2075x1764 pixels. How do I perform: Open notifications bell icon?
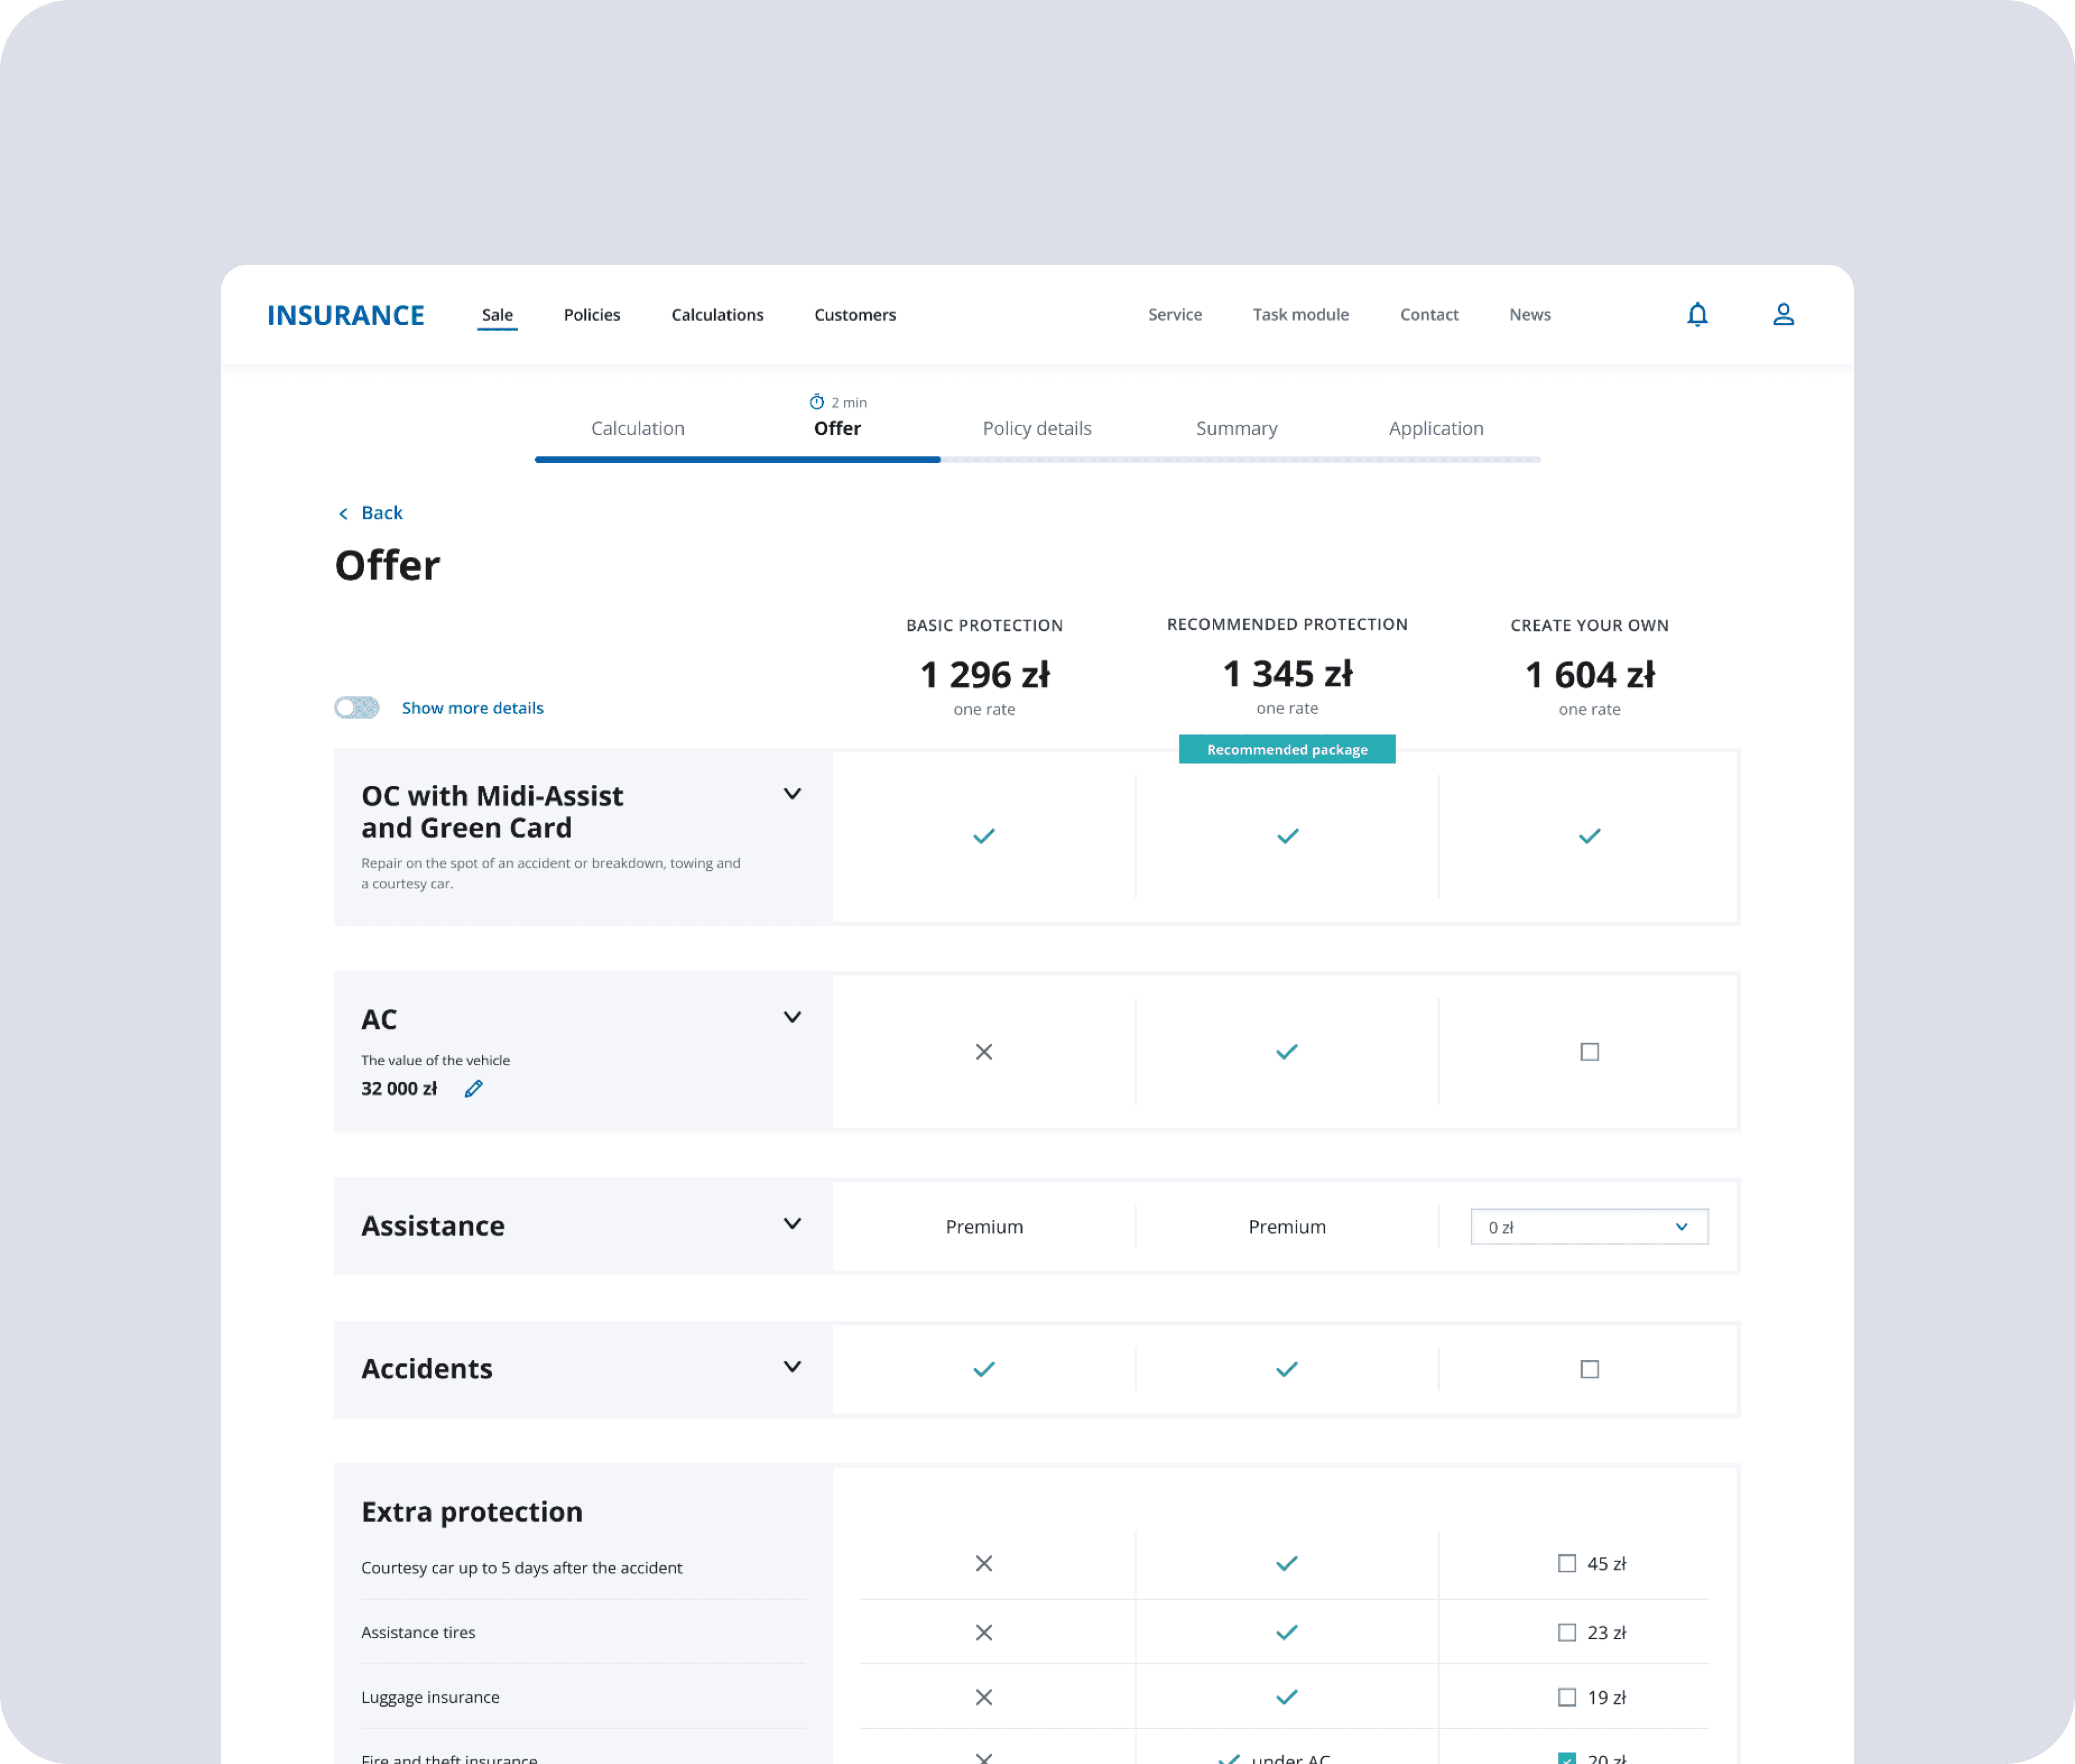click(x=1697, y=315)
